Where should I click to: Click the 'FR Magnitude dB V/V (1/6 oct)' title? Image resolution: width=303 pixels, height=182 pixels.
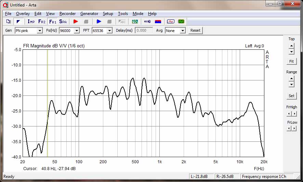[54, 46]
